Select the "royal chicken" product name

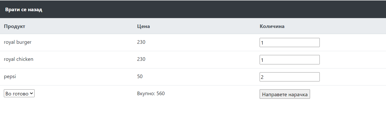pos(19,59)
